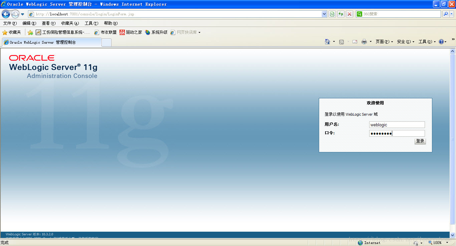The width and height of the screenshot is (456, 246).
Task: Expand the Home button dropdown arrow
Action: [334, 42]
